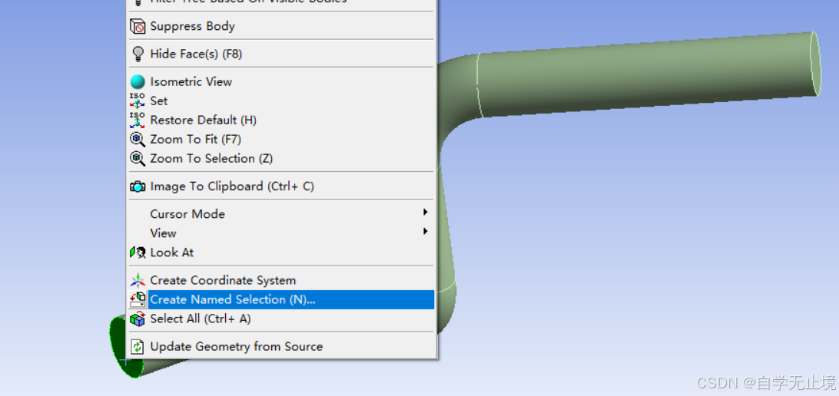Click the Isometric View sphere icon
The image size is (839, 396).
coord(138,82)
